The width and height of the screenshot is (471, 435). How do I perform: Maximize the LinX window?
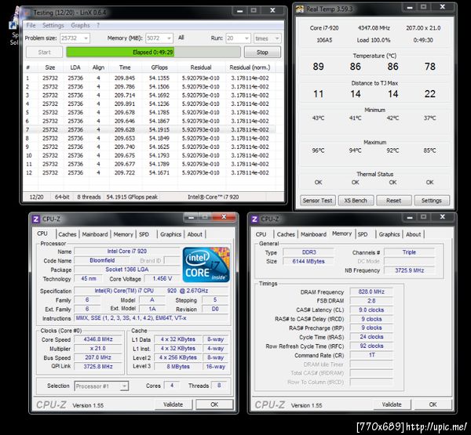coord(254,10)
